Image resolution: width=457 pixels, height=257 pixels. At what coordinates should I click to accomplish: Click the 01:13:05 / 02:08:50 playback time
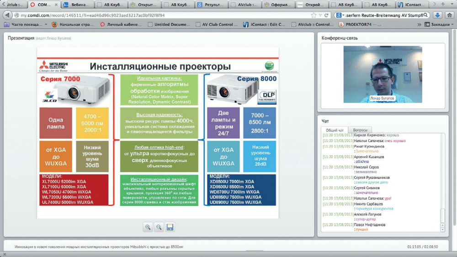422,247
